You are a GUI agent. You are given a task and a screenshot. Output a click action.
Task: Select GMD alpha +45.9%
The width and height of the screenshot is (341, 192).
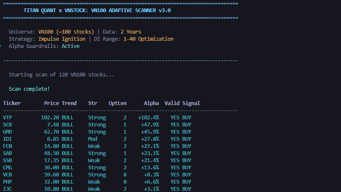(150, 132)
